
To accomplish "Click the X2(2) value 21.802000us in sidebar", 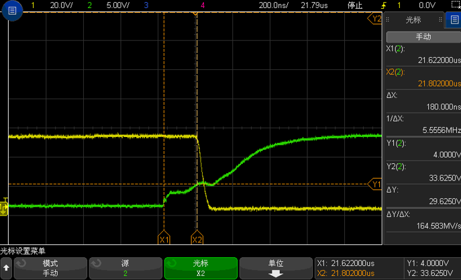I will point(440,83).
